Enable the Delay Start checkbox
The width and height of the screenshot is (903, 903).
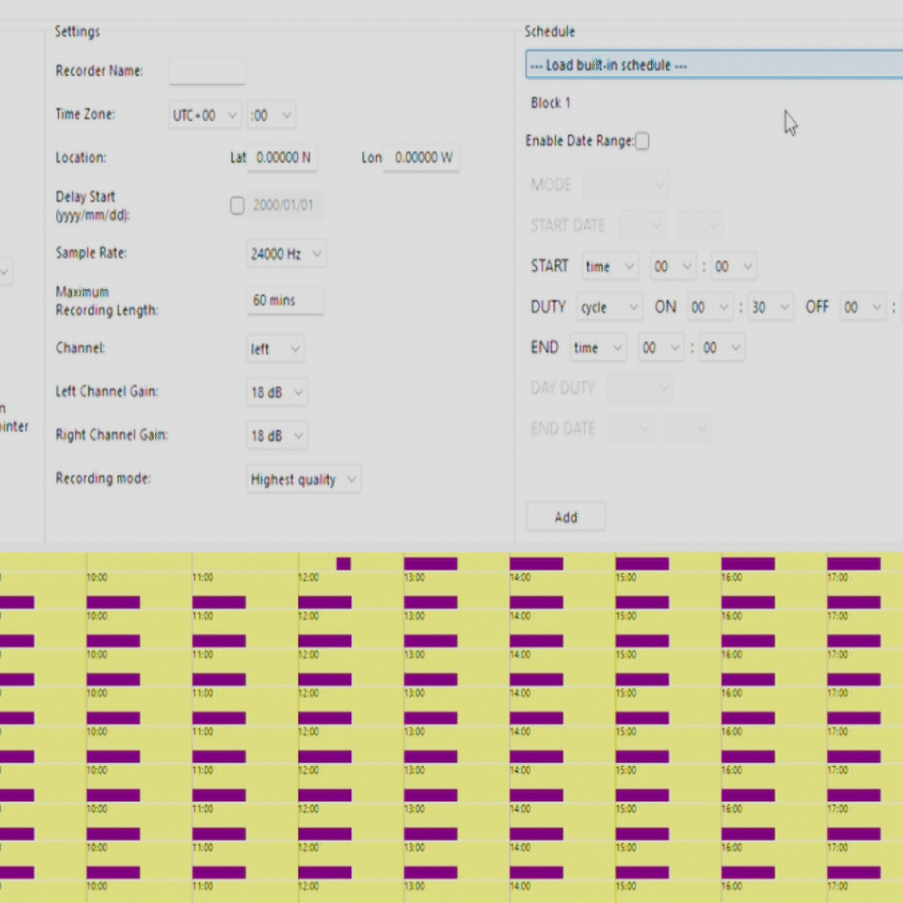point(237,206)
